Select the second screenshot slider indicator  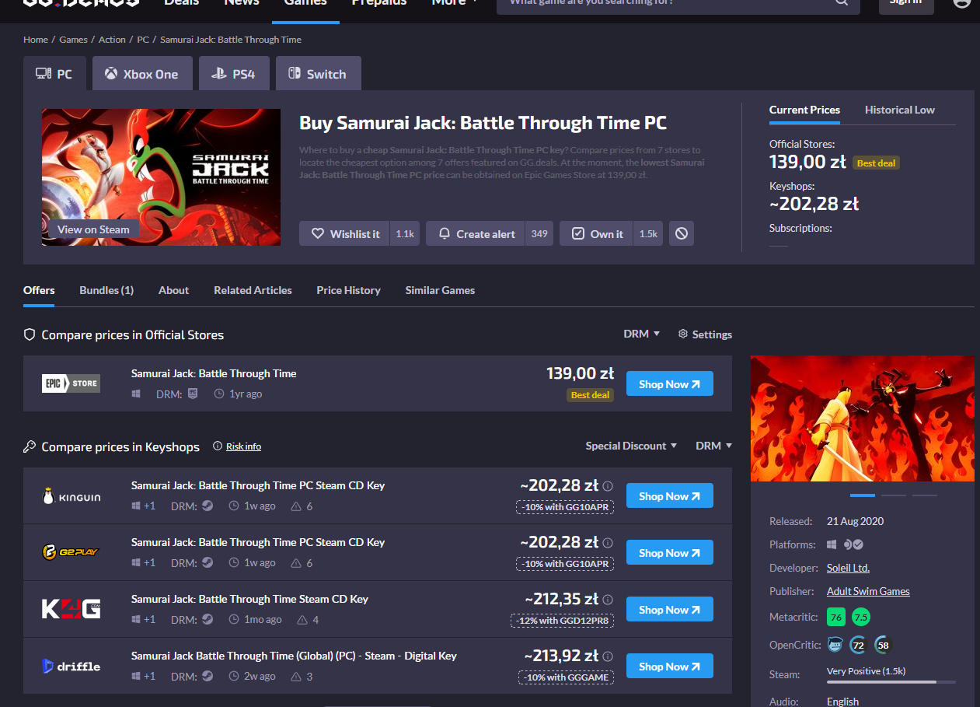click(x=893, y=495)
